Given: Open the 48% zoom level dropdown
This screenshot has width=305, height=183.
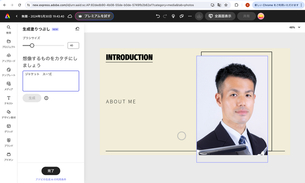Looking at the screenshot, I should click(x=295, y=27).
